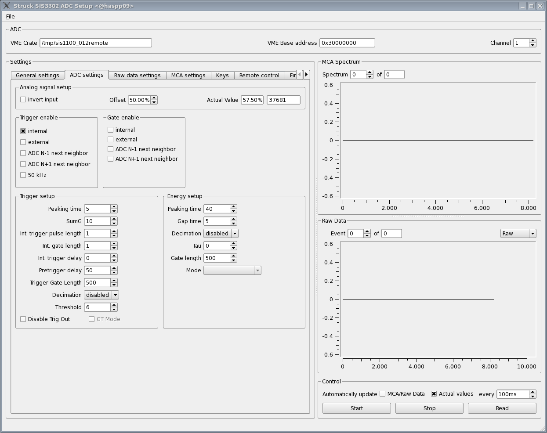Adjust Energy Peaking time spinner
Image resolution: width=547 pixels, height=433 pixels.
[233, 209]
